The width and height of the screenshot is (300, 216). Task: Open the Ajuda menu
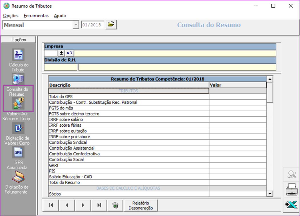coord(60,16)
